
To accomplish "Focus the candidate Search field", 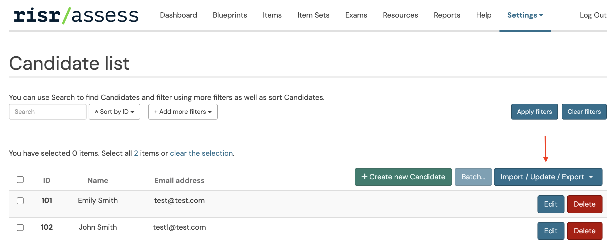I will tap(48, 112).
